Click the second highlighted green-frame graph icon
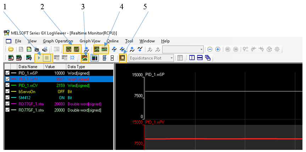The image size is (306, 152). (x=76, y=49)
